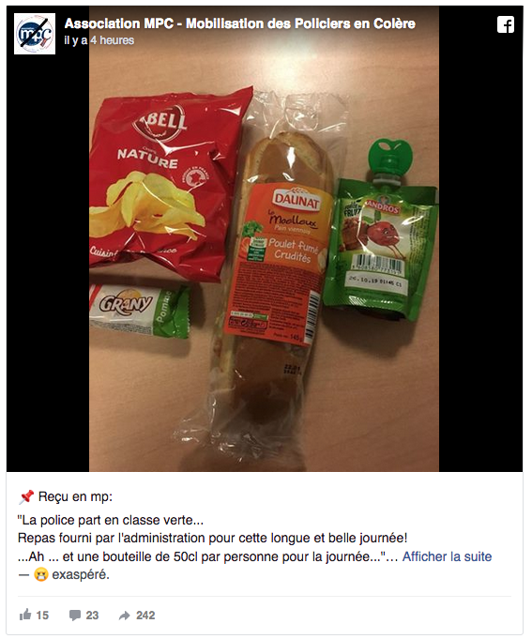Click the thumbs-up like icon

click(x=25, y=615)
